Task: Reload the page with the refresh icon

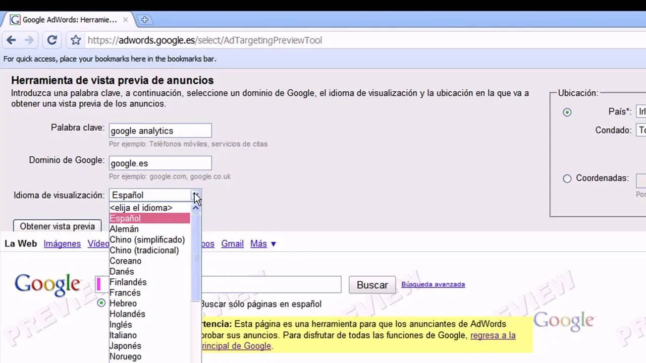Action: click(51, 40)
